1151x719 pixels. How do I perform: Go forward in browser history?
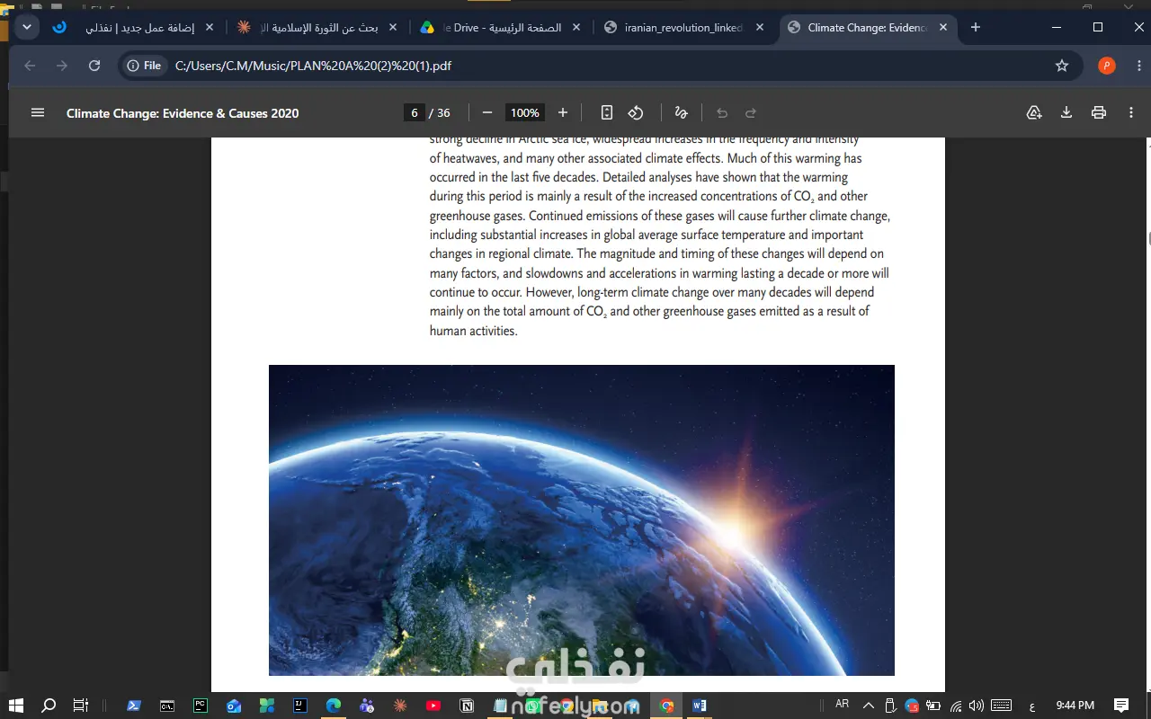point(62,66)
